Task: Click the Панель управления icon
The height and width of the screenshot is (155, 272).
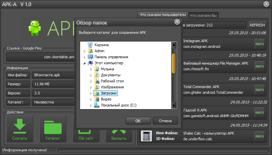Action: (90, 57)
